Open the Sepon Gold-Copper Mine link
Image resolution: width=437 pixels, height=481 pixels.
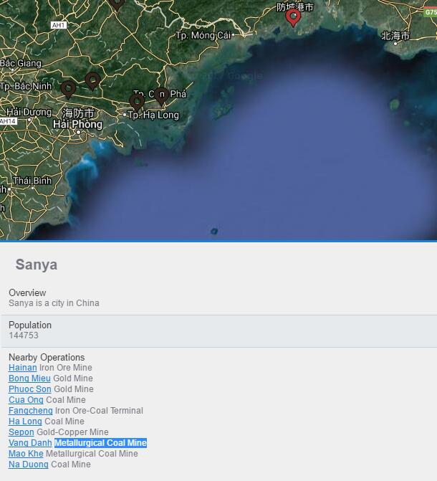[21, 432]
